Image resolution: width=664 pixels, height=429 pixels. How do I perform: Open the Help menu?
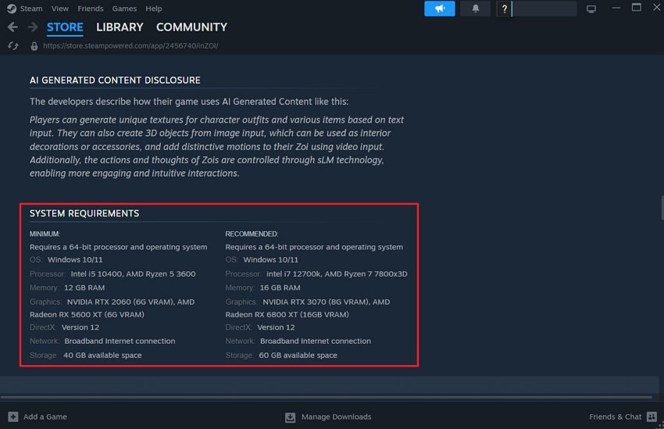point(154,9)
